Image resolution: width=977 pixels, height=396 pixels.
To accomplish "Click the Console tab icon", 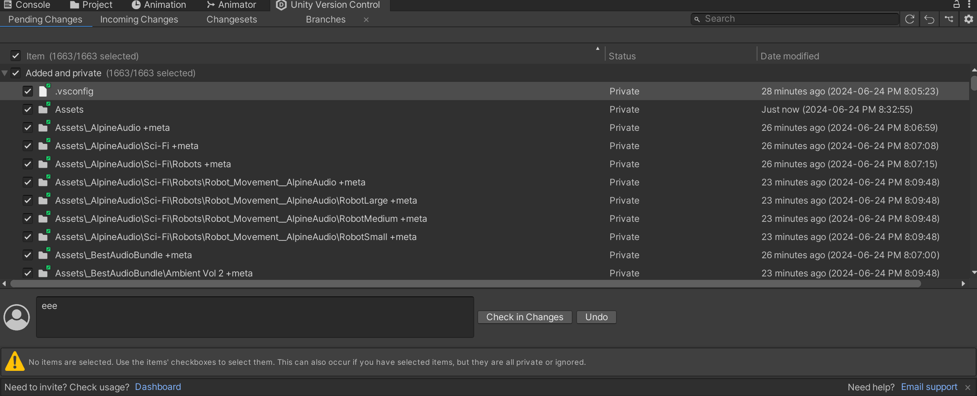I will pos(7,4).
